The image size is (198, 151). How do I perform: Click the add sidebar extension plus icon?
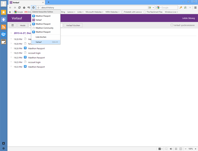pyautogui.click(x=4, y=143)
